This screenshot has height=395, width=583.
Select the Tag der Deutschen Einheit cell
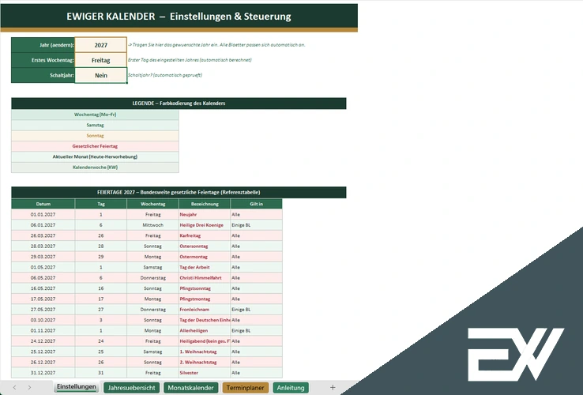click(205, 320)
